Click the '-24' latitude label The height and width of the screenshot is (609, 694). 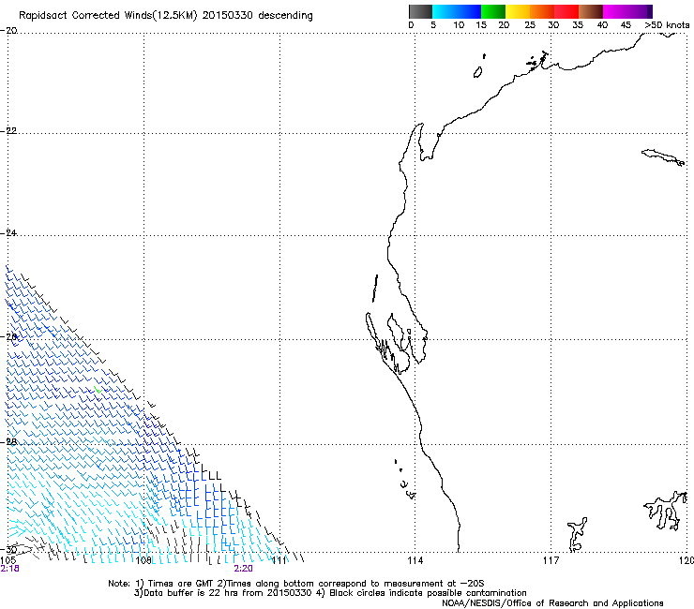tap(8, 232)
